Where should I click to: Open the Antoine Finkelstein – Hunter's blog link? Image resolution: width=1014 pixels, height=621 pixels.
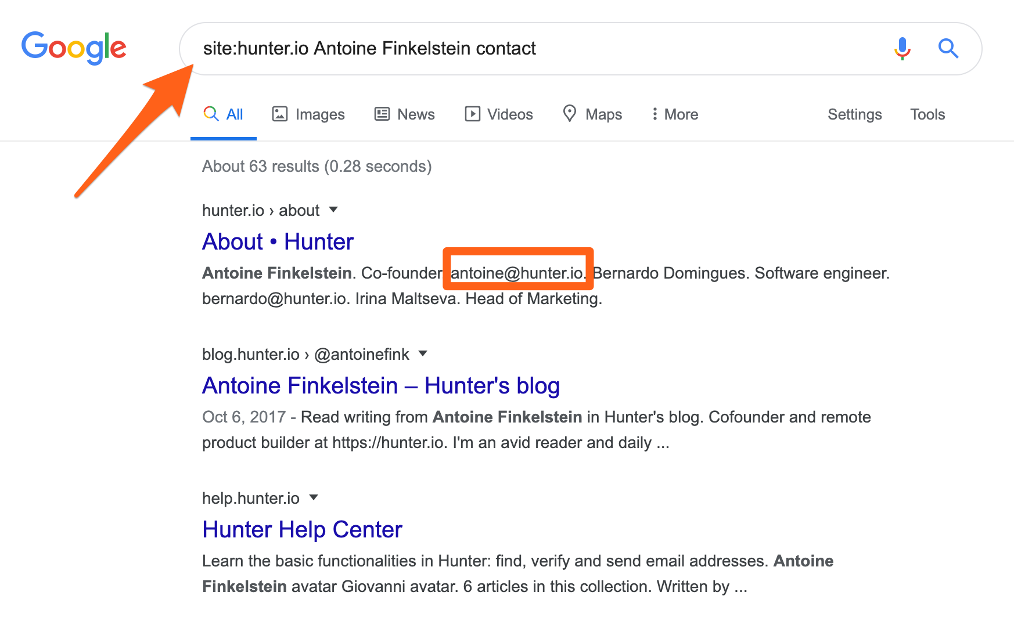381,385
